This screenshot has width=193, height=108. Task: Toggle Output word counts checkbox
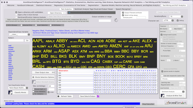click(x=162, y=35)
